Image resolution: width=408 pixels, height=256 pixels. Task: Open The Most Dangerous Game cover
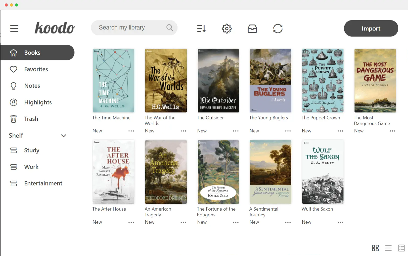pyautogui.click(x=375, y=81)
